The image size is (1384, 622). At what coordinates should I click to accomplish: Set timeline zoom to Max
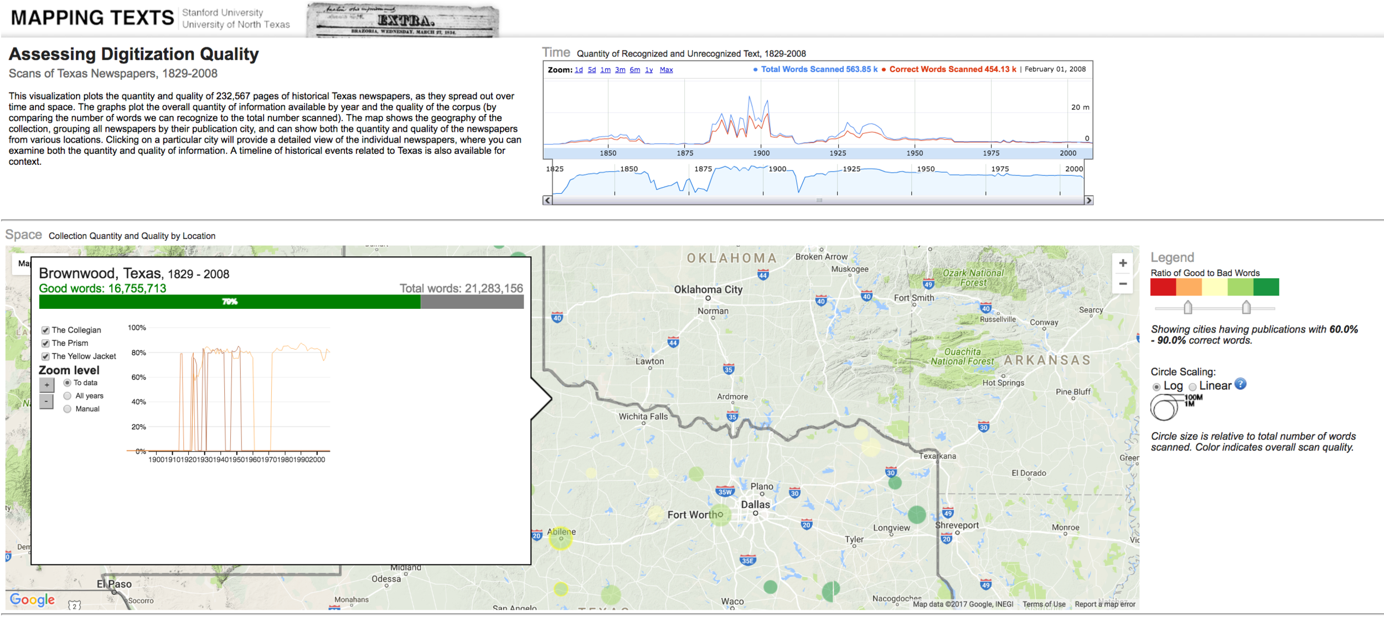coord(666,70)
